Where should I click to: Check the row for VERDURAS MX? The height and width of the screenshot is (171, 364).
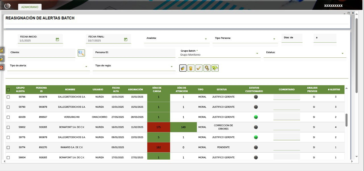click(x=8, y=117)
